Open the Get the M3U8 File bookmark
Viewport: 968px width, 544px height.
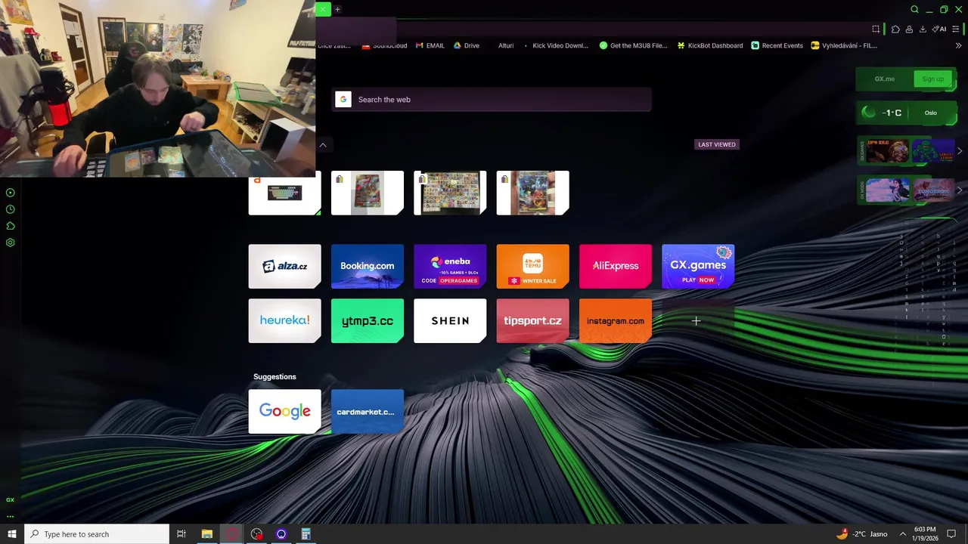634,45
